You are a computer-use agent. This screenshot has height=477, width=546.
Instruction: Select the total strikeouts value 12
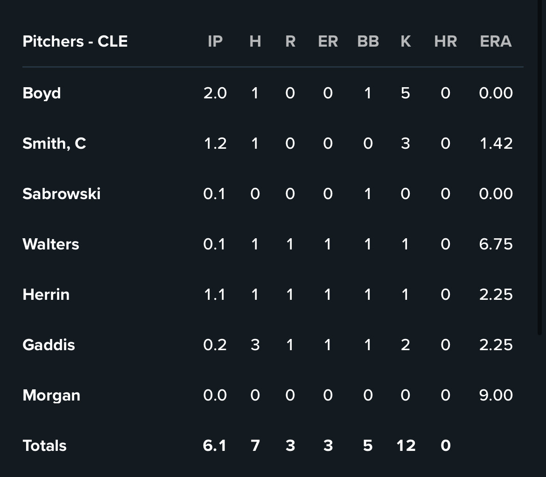coord(406,446)
